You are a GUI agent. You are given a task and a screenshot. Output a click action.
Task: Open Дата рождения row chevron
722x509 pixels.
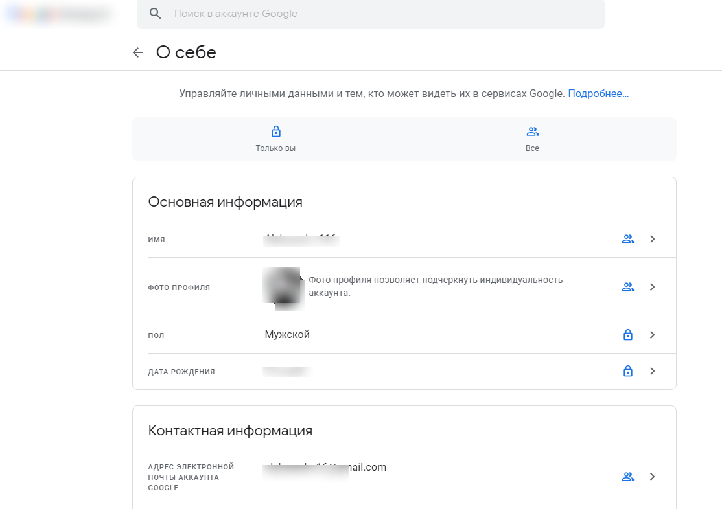[x=652, y=371]
